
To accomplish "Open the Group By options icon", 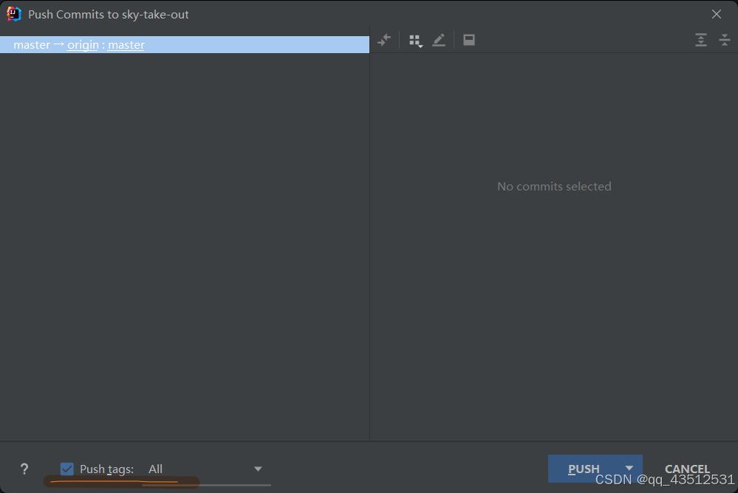I will [415, 41].
